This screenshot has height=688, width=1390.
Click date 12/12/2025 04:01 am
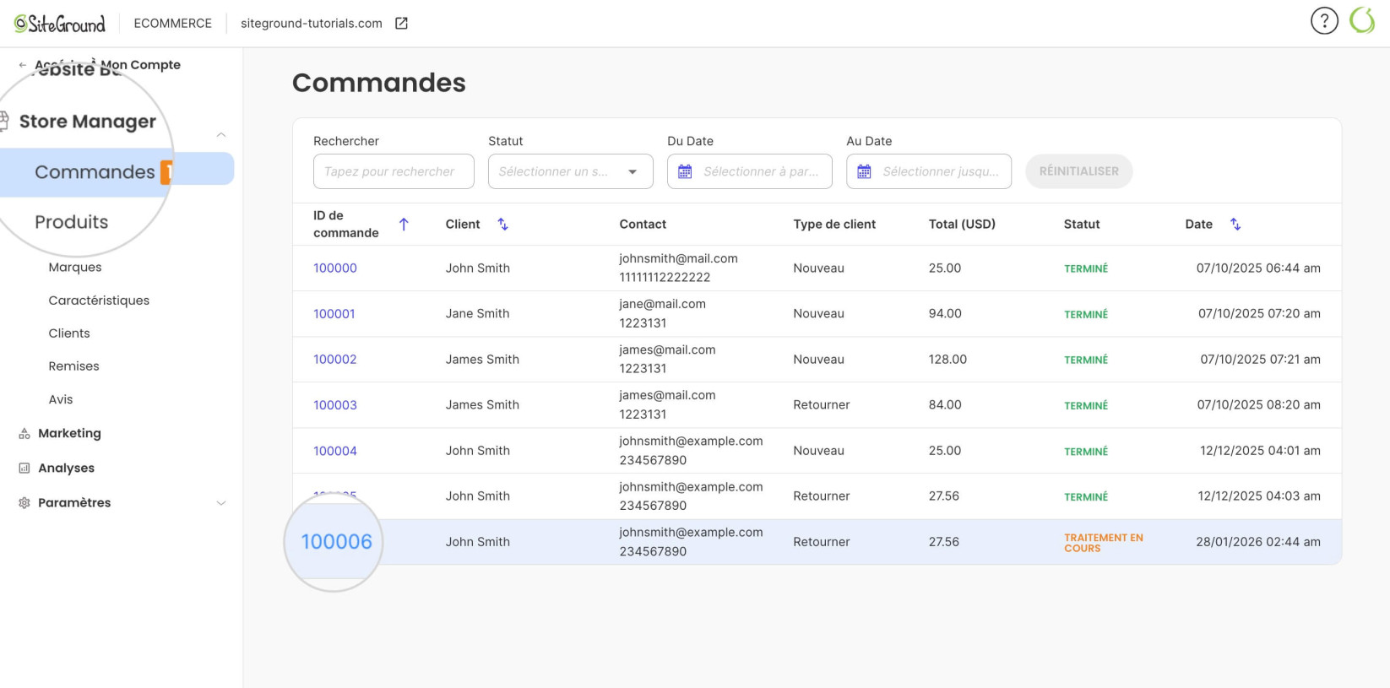(1260, 451)
